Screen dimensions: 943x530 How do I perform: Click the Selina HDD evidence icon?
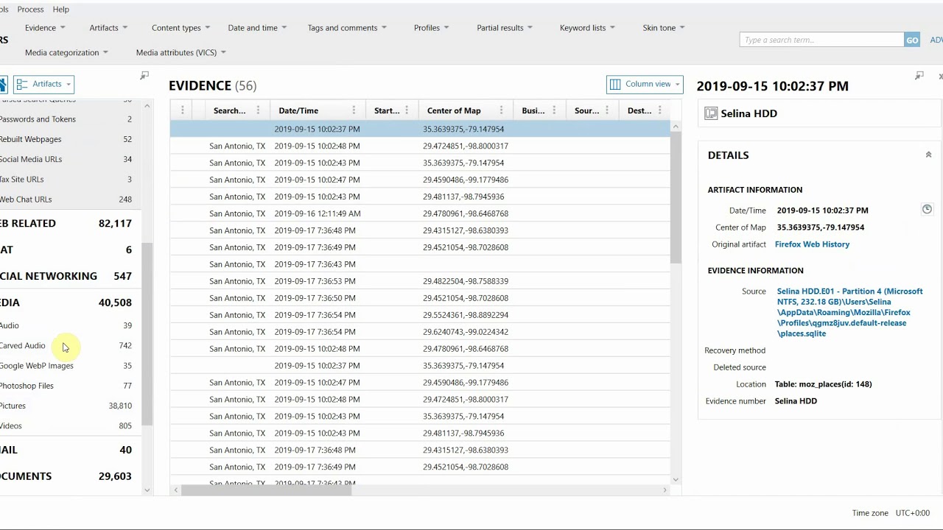point(711,113)
